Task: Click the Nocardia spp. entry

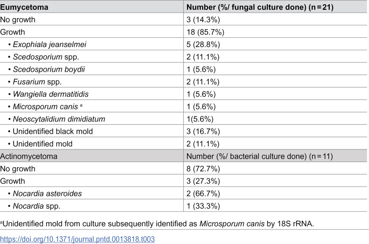Action: tap(36, 206)
